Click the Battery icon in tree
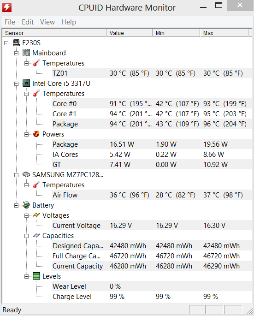Screen dimensions: 254x316 tap(26, 205)
